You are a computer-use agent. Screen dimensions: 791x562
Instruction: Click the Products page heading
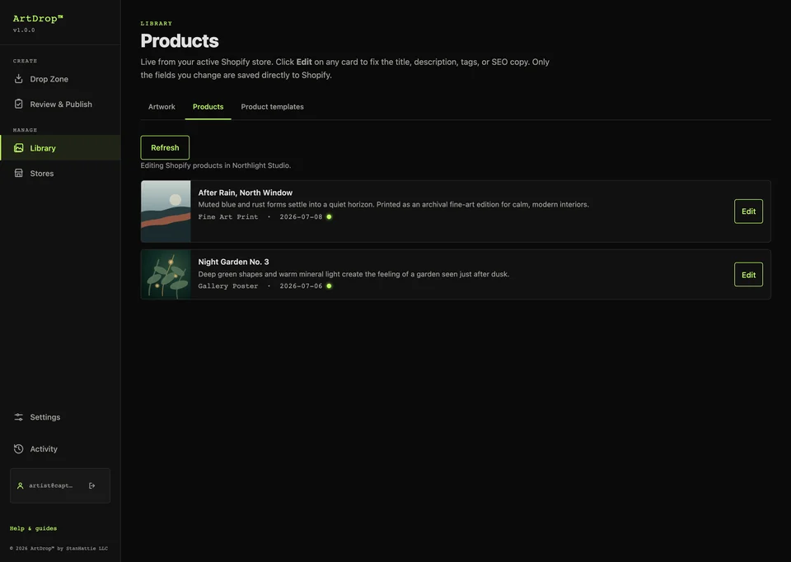pos(180,41)
